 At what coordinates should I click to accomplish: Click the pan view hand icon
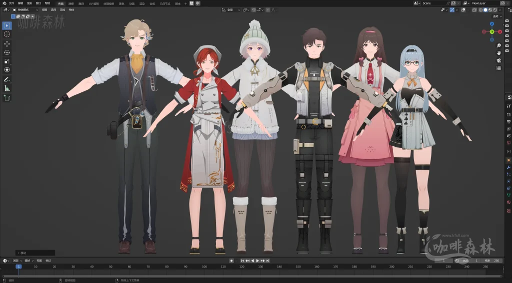coord(498,53)
